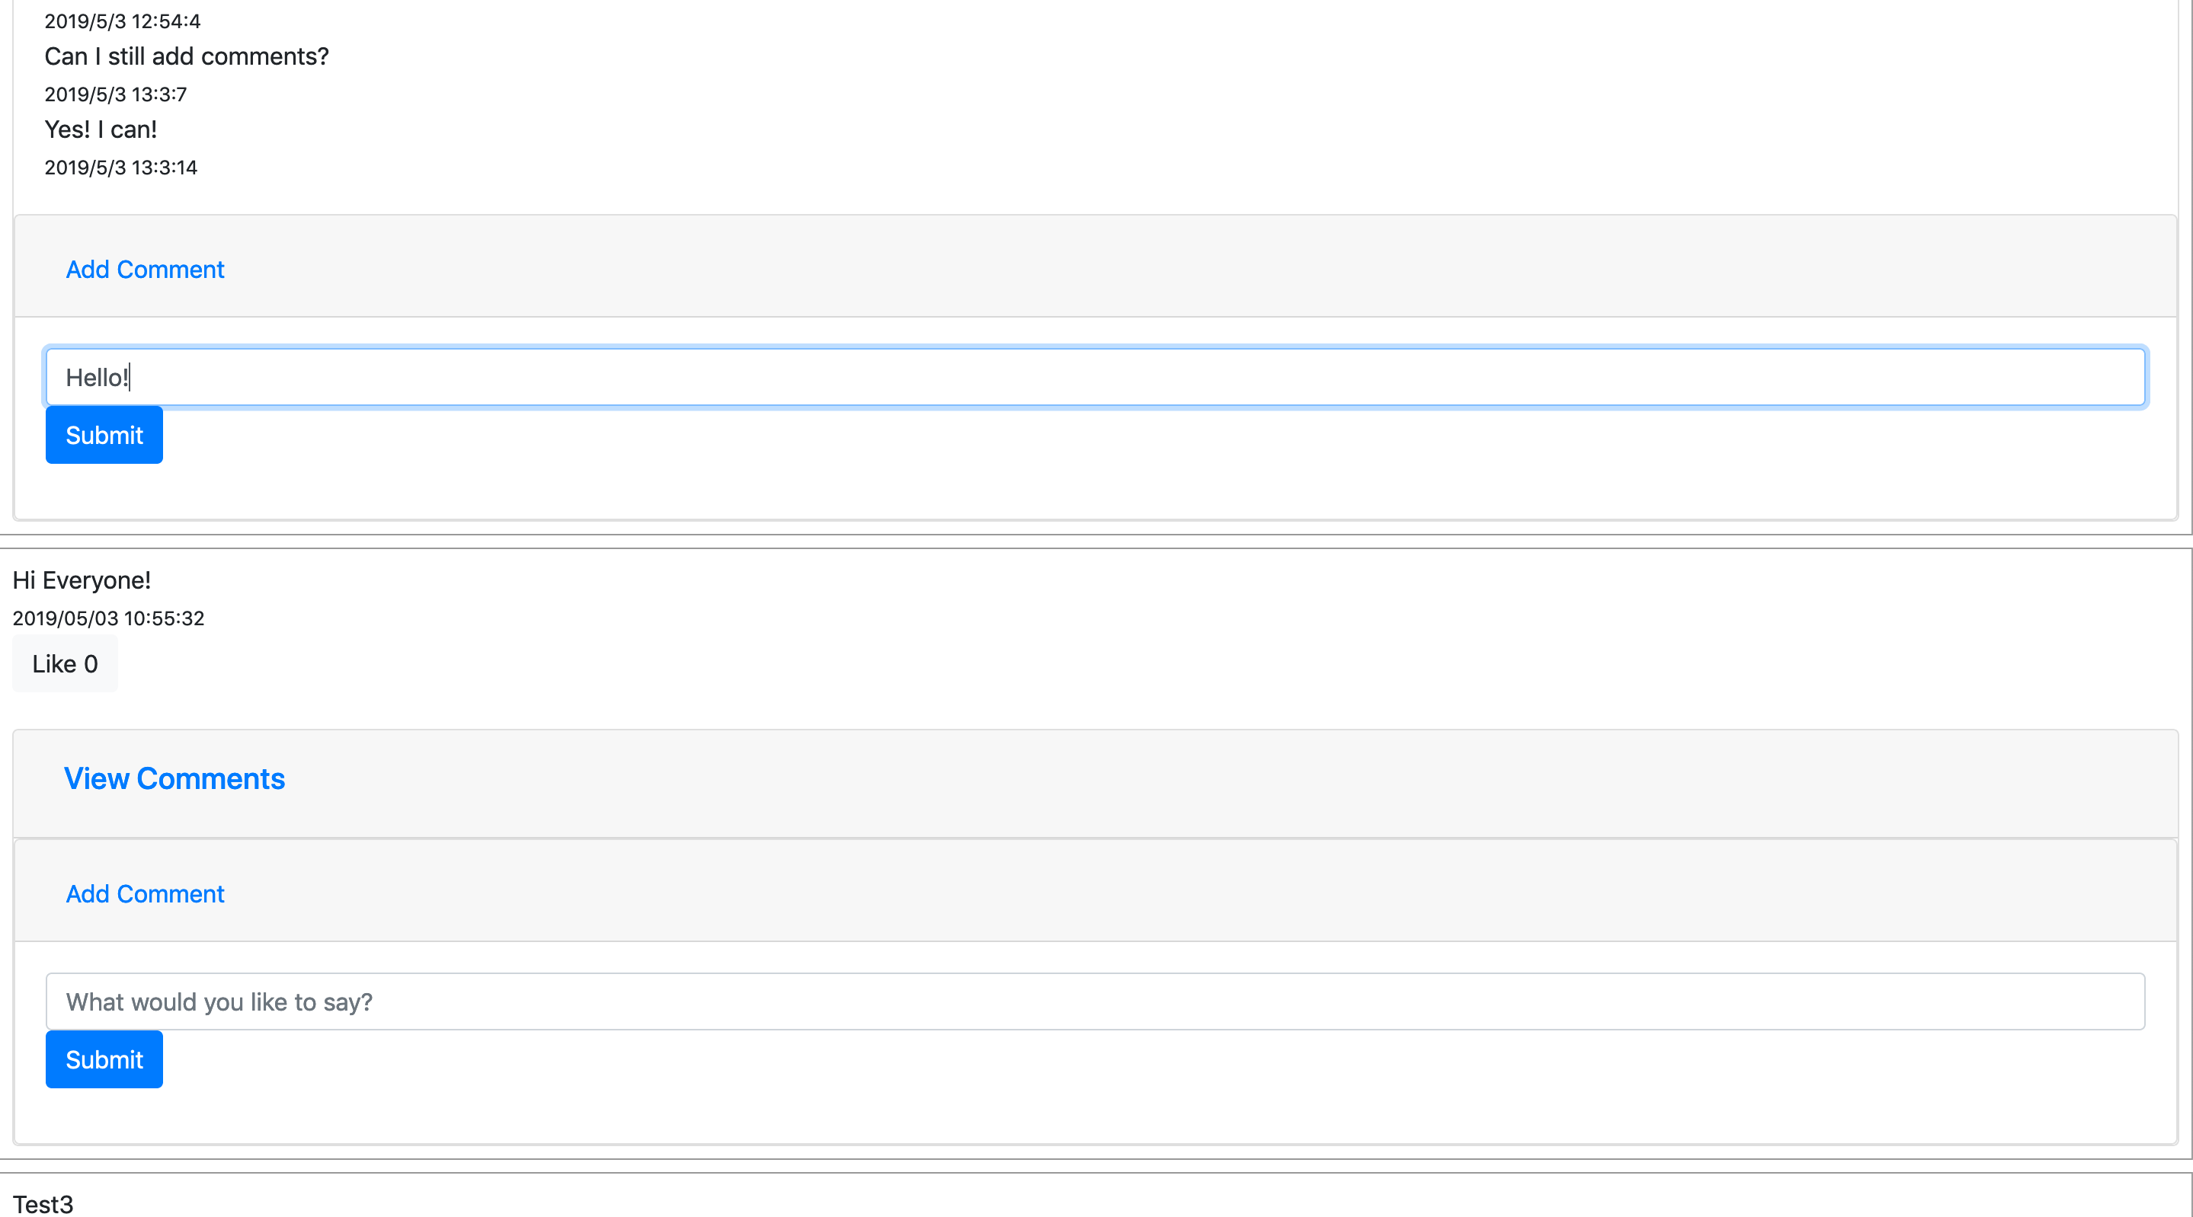The height and width of the screenshot is (1217, 2193).
Task: Click the 12:54:4 comment timestamp
Action: click(x=123, y=21)
